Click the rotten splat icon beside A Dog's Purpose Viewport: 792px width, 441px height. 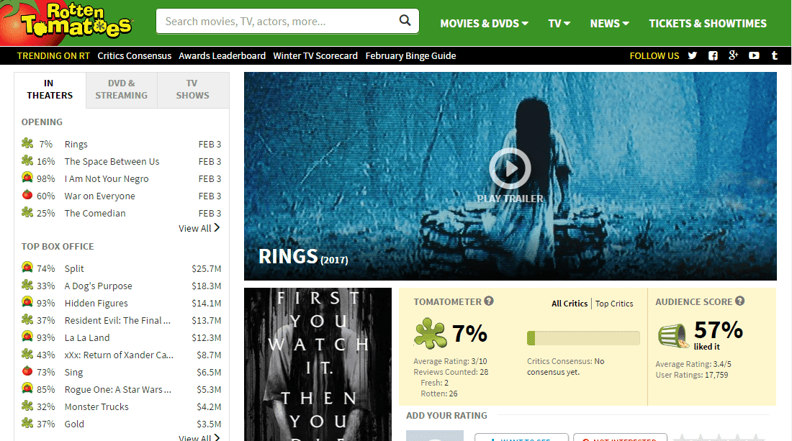[27, 285]
